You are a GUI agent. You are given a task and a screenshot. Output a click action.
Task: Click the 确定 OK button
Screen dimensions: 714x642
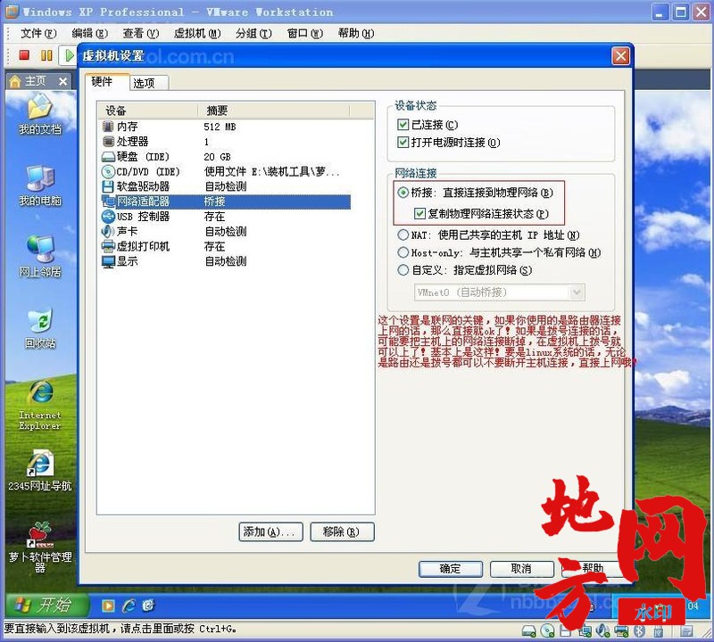[x=451, y=569]
